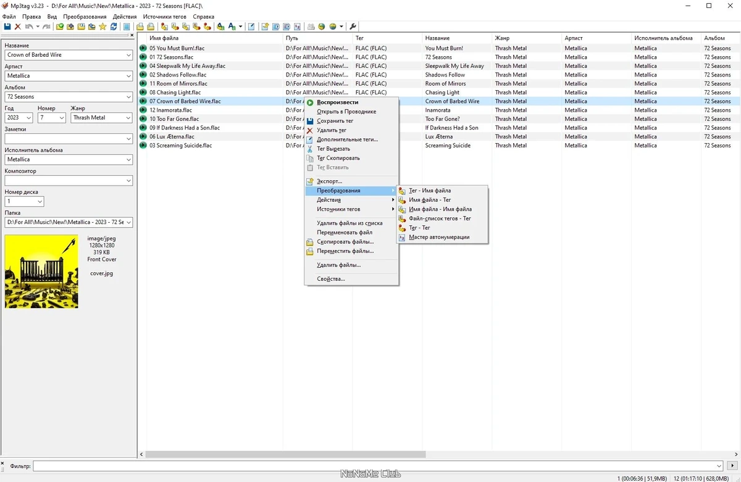Click the icon next to Мастер автонумерации
This screenshot has height=482, width=741.
point(403,237)
